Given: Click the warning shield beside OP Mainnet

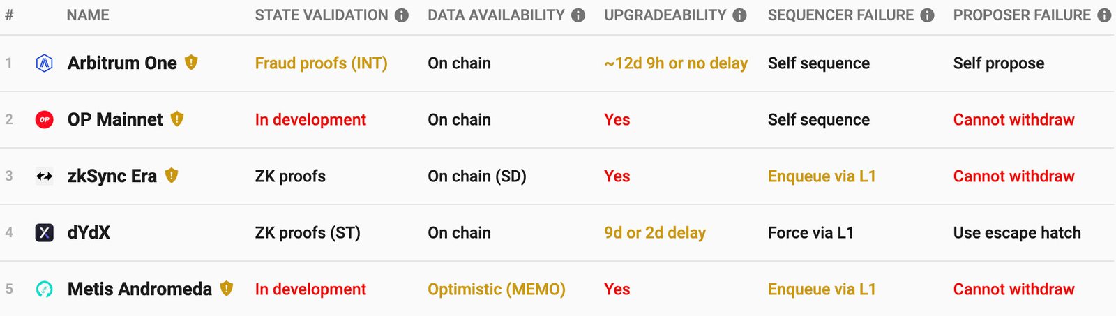Looking at the screenshot, I should tap(177, 119).
